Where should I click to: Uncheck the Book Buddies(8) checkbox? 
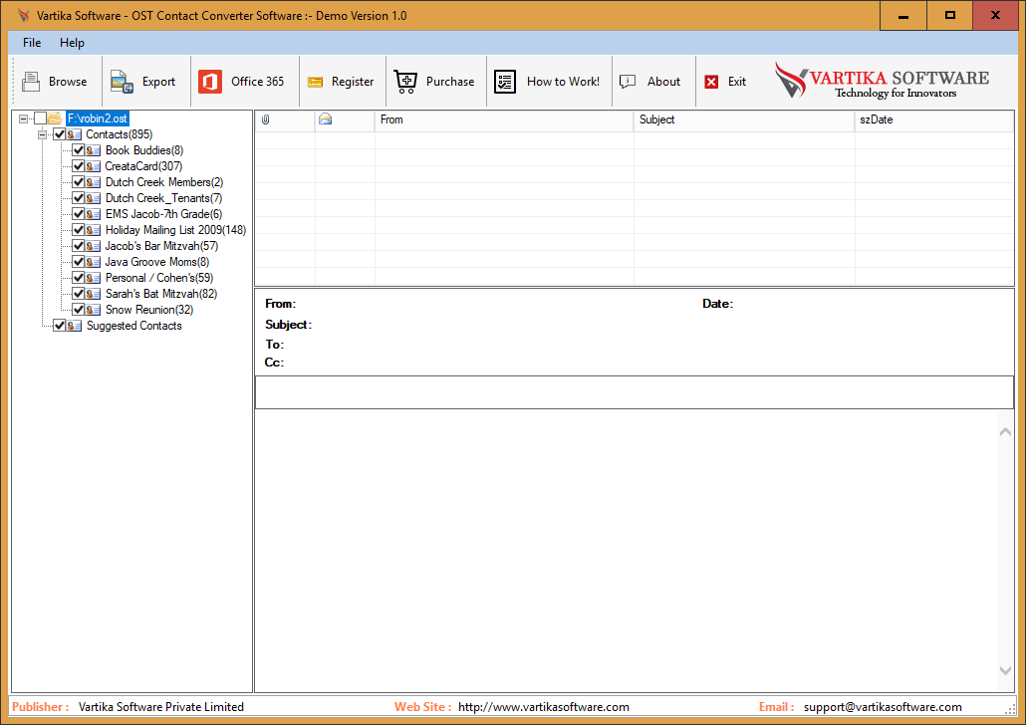pyautogui.click(x=79, y=149)
